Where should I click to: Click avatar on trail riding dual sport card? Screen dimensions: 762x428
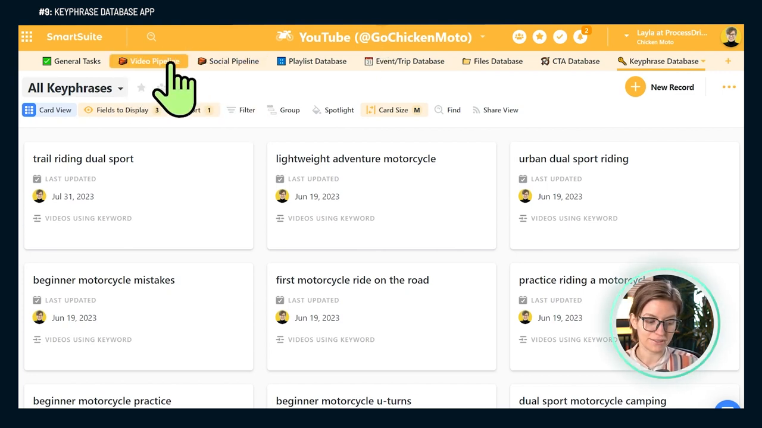(x=39, y=196)
